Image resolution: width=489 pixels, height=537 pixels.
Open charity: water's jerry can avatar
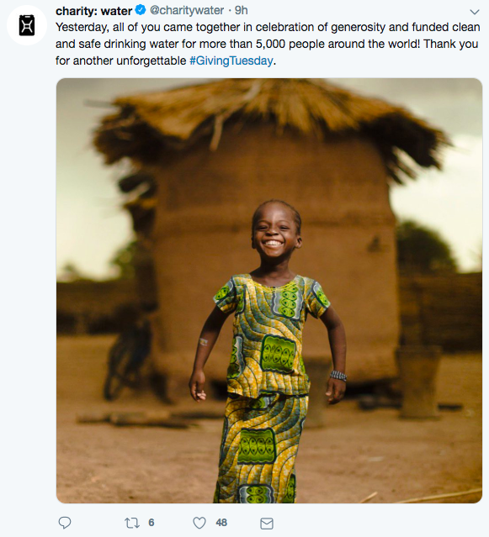point(27,25)
